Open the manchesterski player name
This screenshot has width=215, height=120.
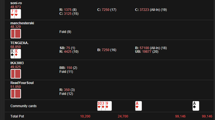pos(22,23)
